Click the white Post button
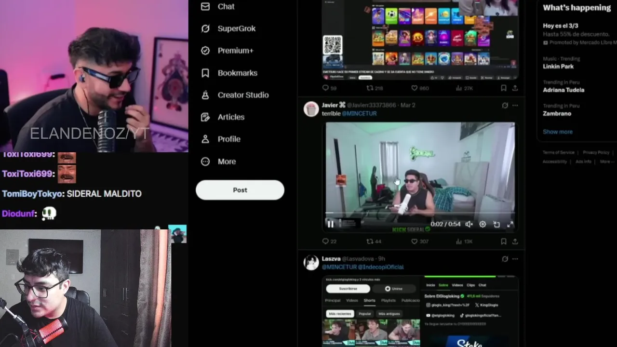This screenshot has width=617, height=347. pyautogui.click(x=240, y=190)
